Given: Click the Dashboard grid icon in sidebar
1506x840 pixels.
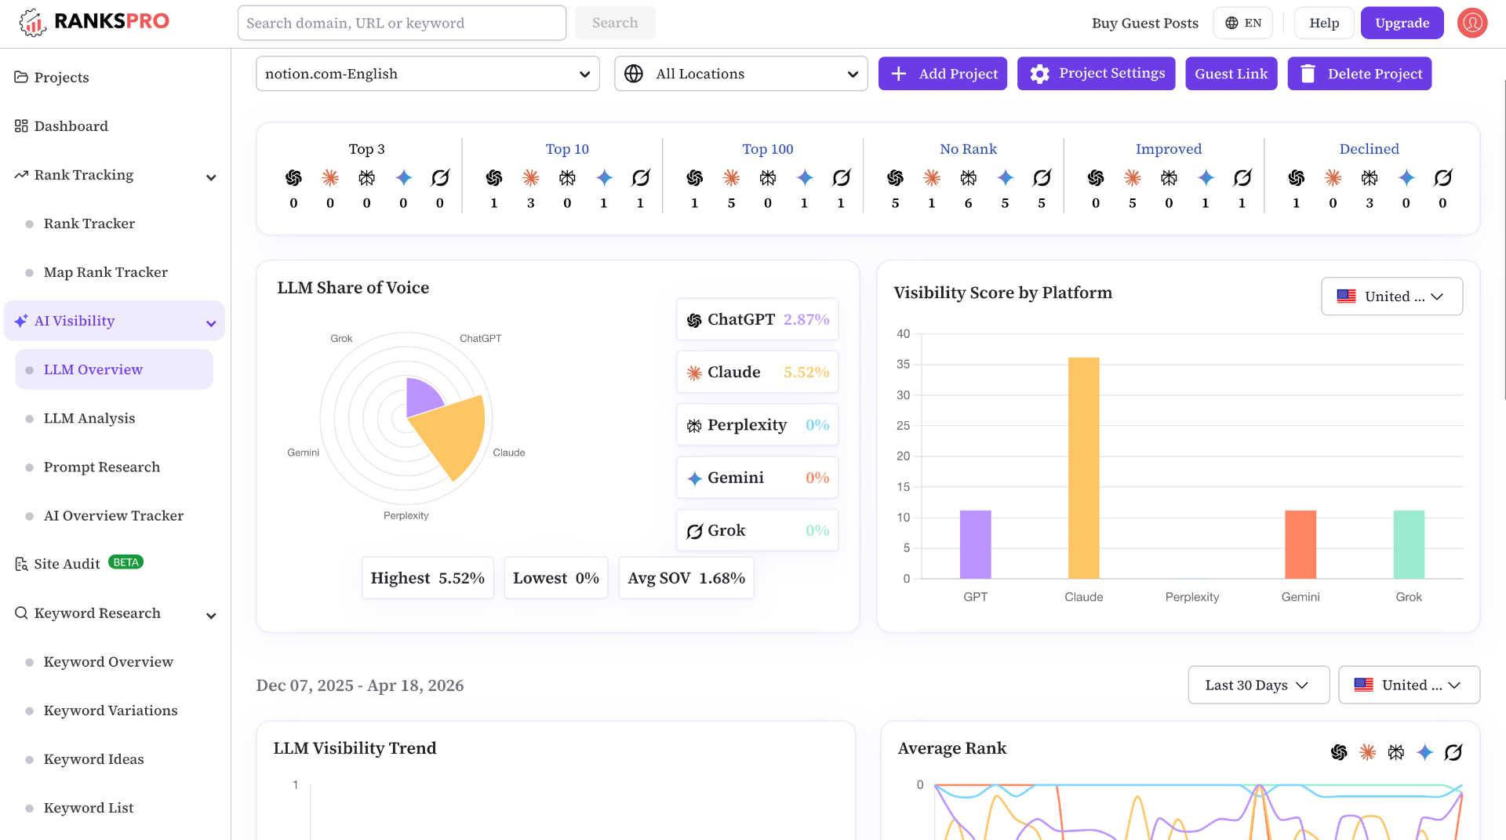Looking at the screenshot, I should pyautogui.click(x=21, y=125).
